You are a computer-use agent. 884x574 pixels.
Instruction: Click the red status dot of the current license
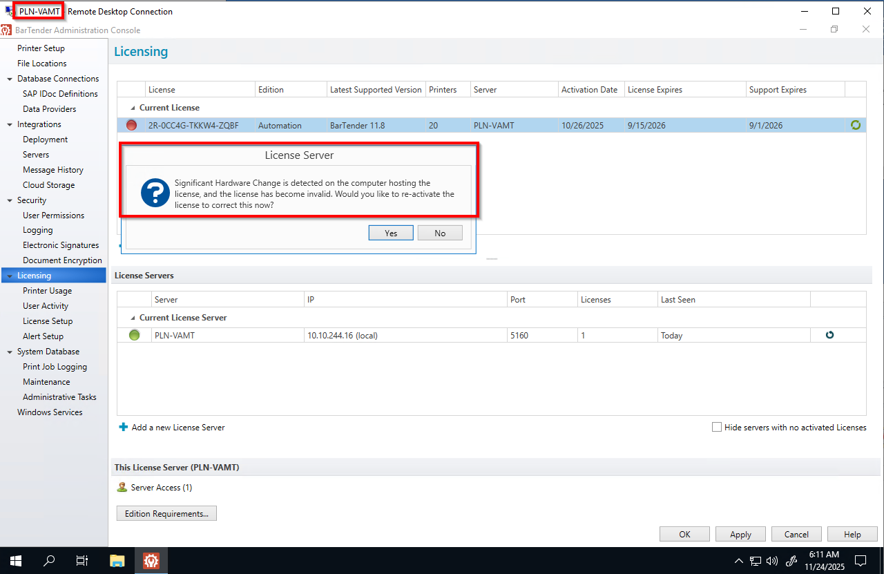pyautogui.click(x=131, y=125)
